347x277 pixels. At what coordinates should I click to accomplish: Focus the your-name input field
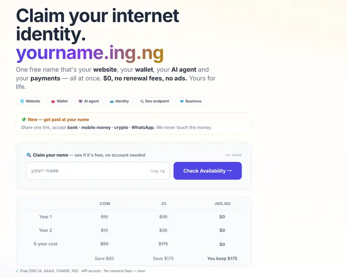(98, 171)
